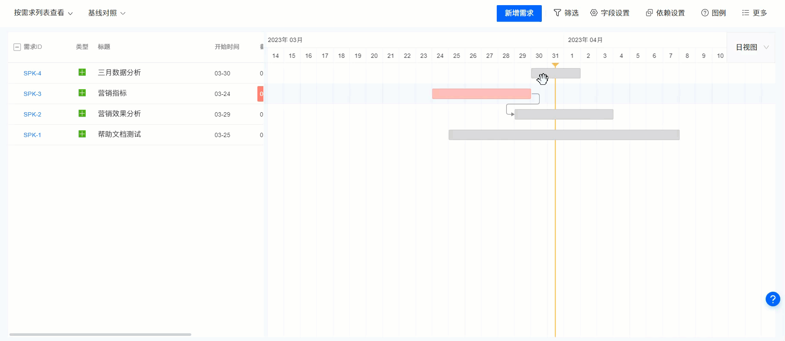The image size is (785, 341).
Task: Click the red overdue flag on SPK-3
Action: (x=260, y=94)
